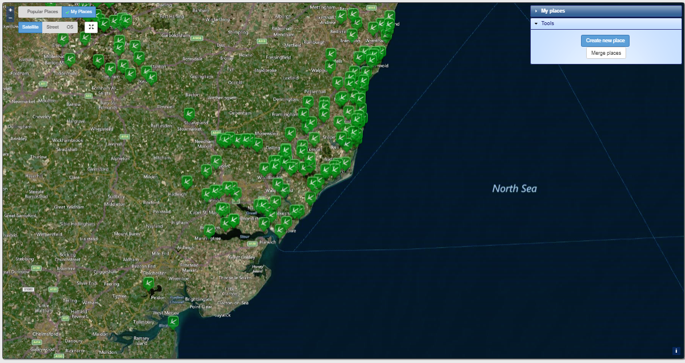Image resolution: width=685 pixels, height=363 pixels.
Task: Select the green marker south of West Mersea
Action: click(173, 322)
